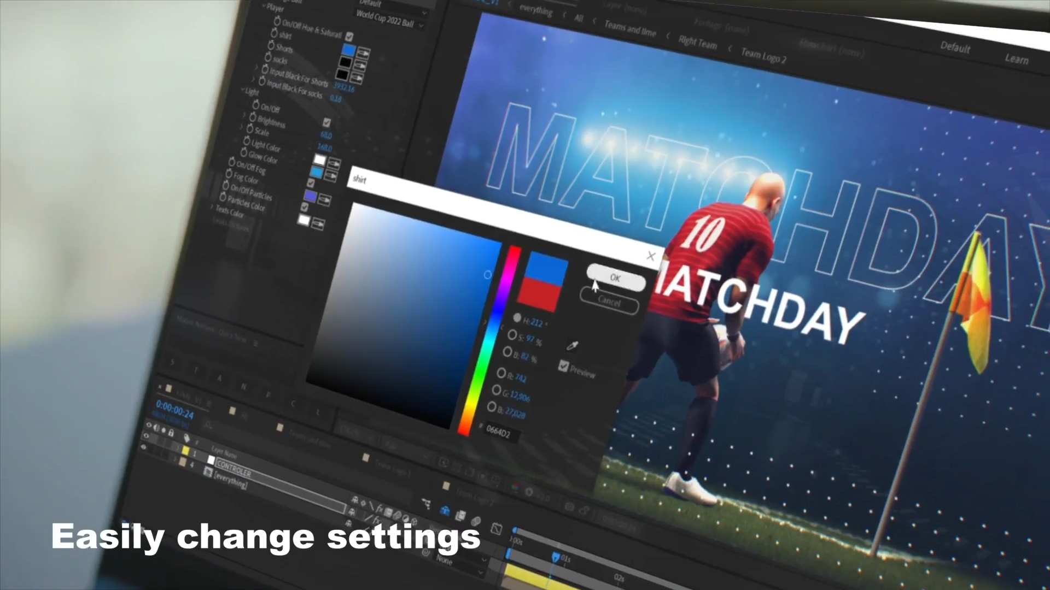Open the Team Logo 2 breadcrumb tab
Screen dimensions: 1050x590
[x=763, y=56]
